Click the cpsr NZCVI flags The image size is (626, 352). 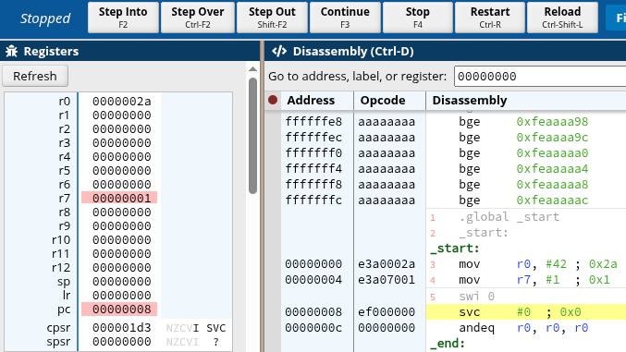pos(182,328)
